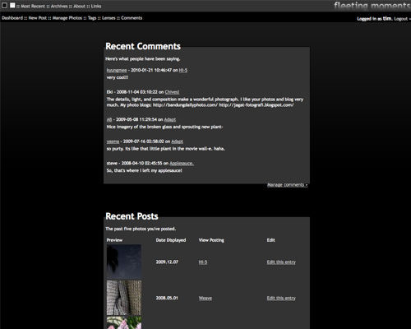
Task: Click the Recent Posts heading
Action: coord(132,216)
